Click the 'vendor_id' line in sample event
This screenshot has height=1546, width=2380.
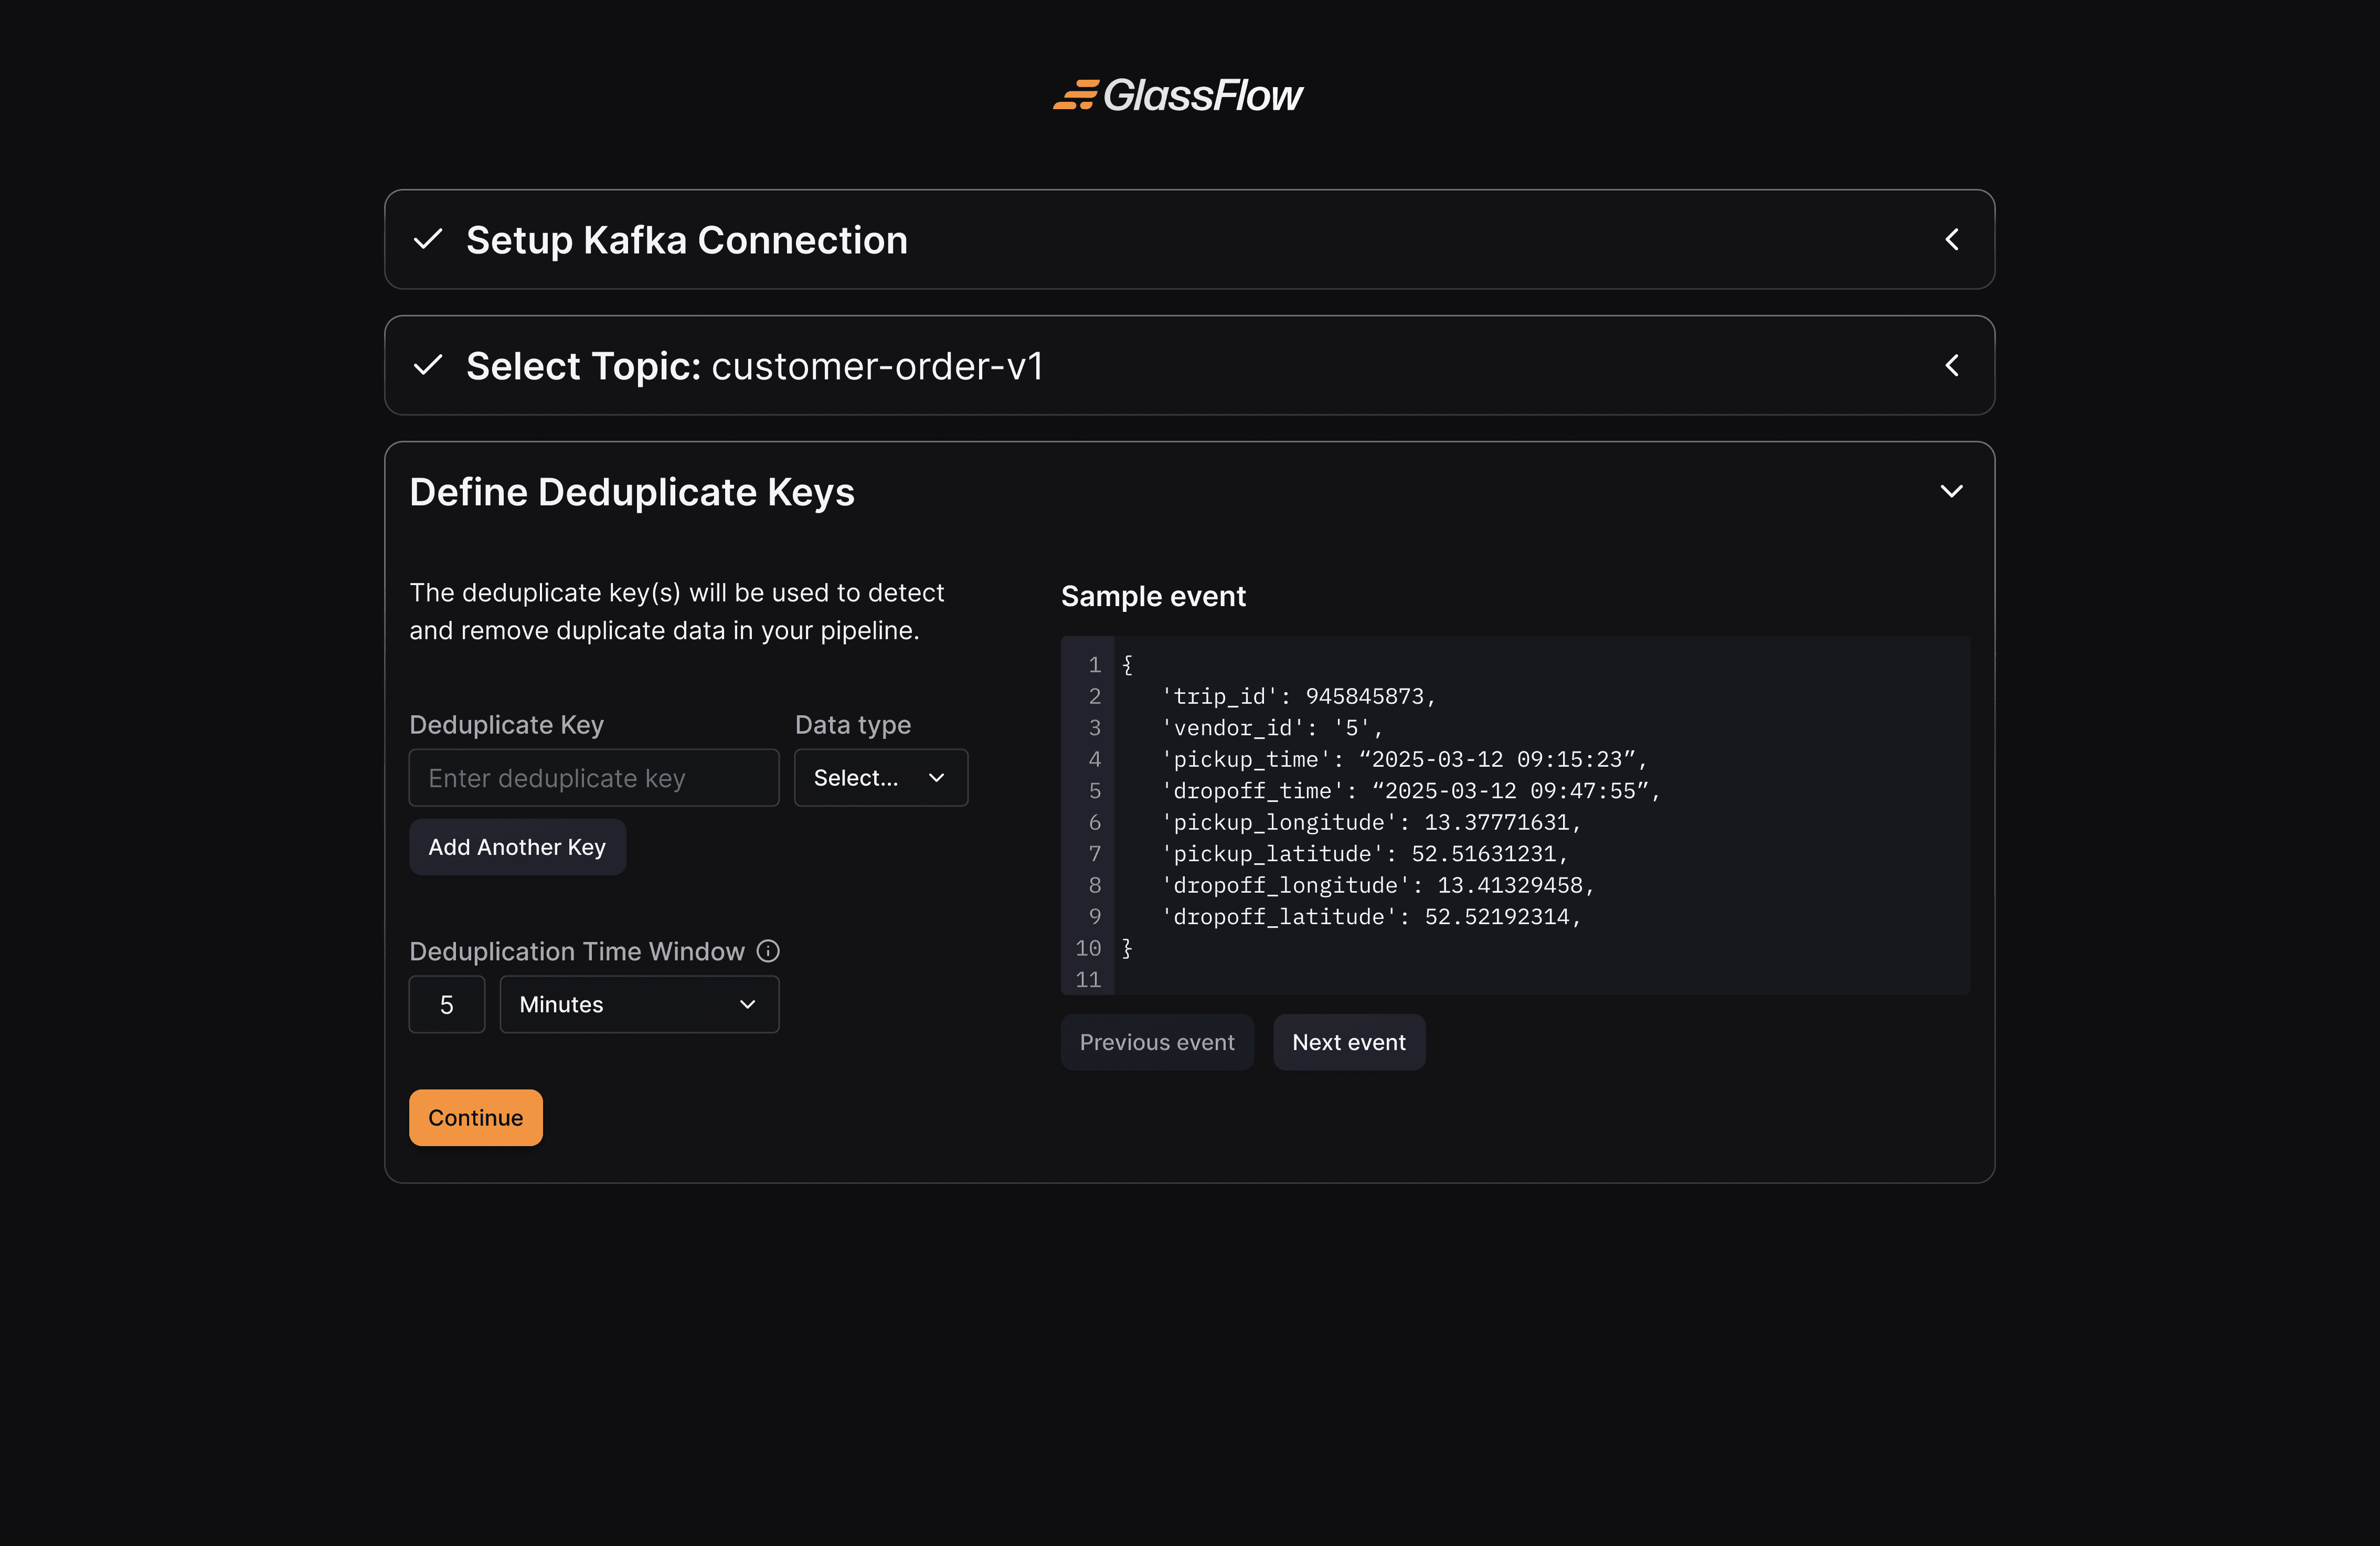point(1272,728)
